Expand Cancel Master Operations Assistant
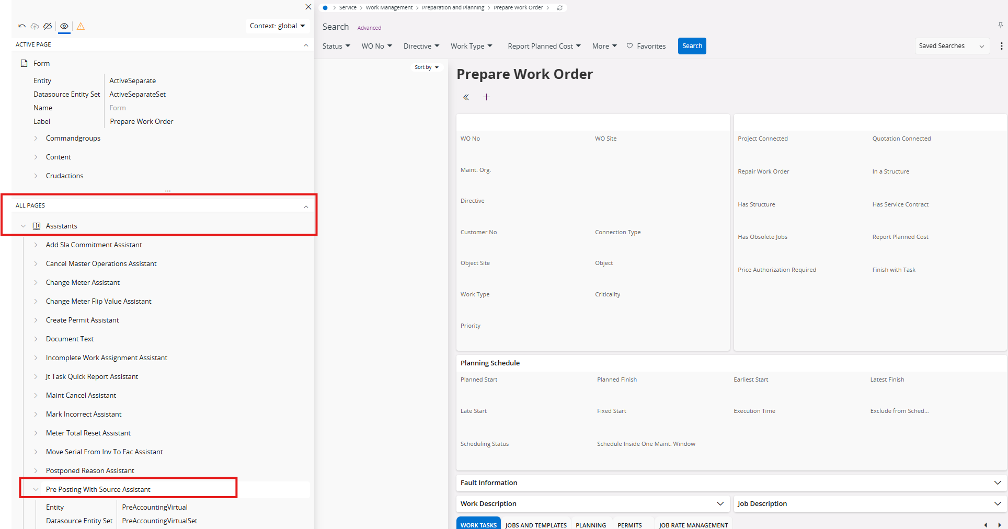 click(36, 264)
